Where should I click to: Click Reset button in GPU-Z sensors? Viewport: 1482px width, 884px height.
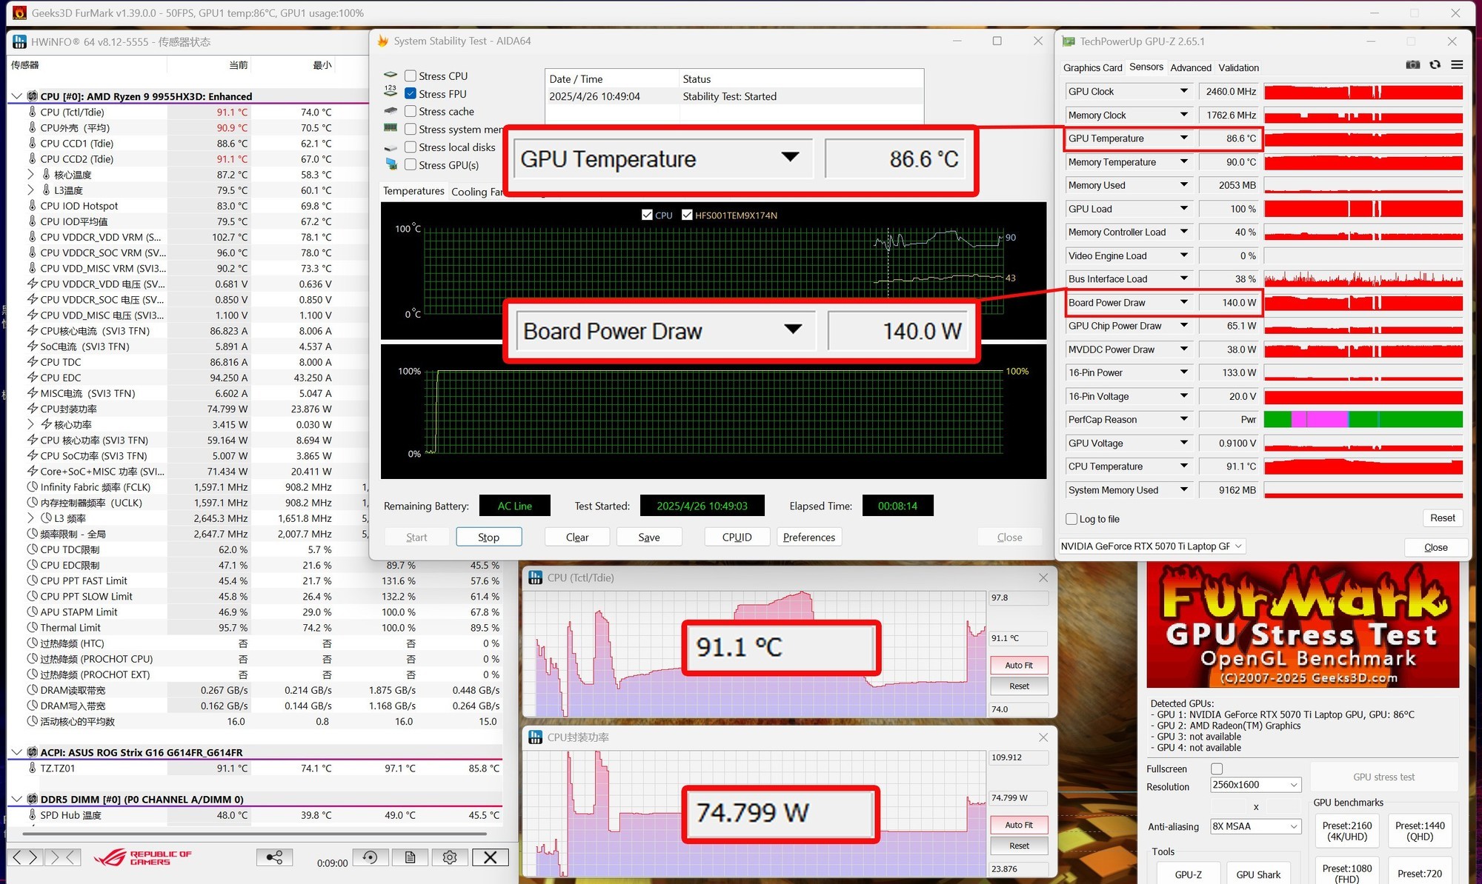pyautogui.click(x=1442, y=518)
